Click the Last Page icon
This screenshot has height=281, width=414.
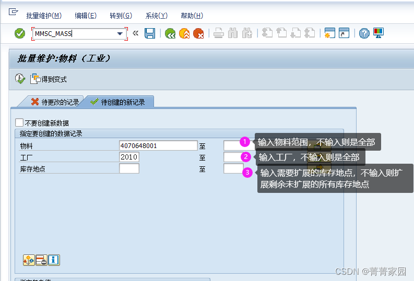(x=310, y=33)
